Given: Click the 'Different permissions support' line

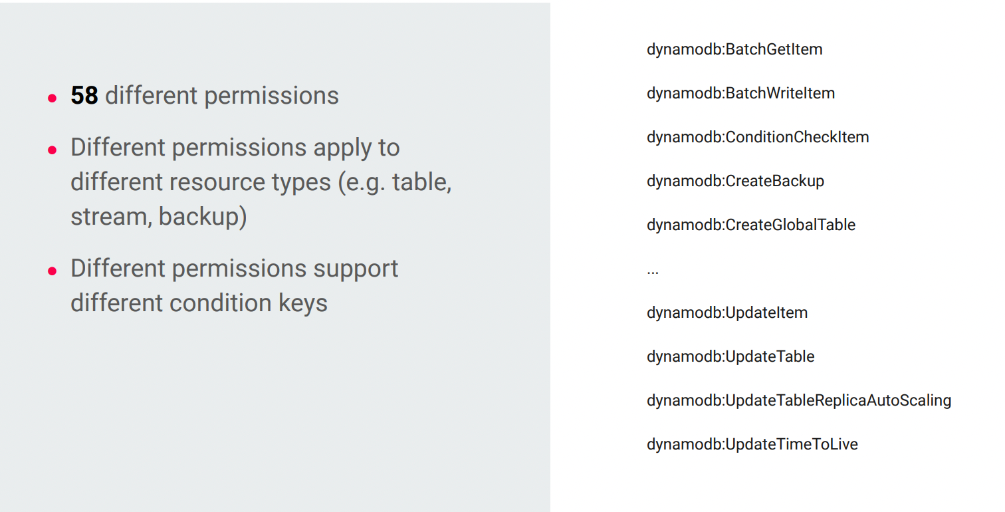Looking at the screenshot, I should 235,269.
